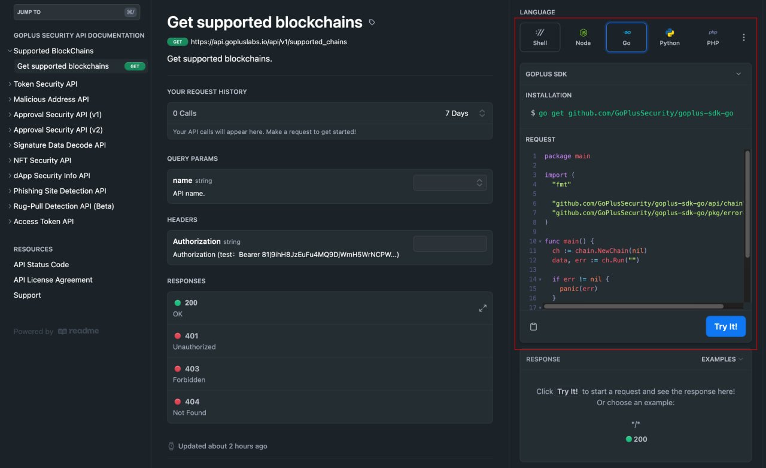Expand Phishing Site Detection API
Image resolution: width=766 pixels, height=468 pixels.
click(x=10, y=191)
